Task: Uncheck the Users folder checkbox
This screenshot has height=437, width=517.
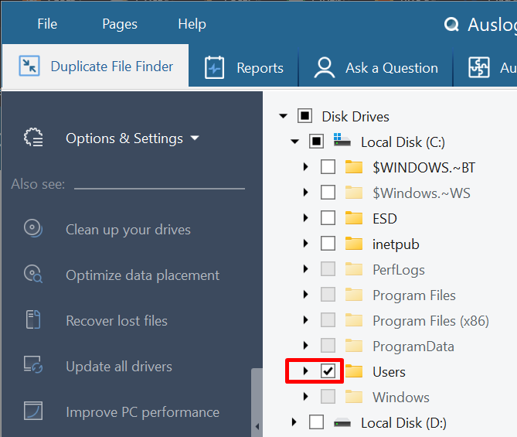Action: pyautogui.click(x=328, y=372)
